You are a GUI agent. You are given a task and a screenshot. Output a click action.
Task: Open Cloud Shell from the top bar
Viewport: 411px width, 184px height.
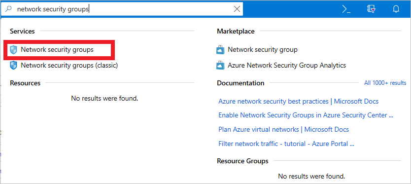pyautogui.click(x=346, y=9)
